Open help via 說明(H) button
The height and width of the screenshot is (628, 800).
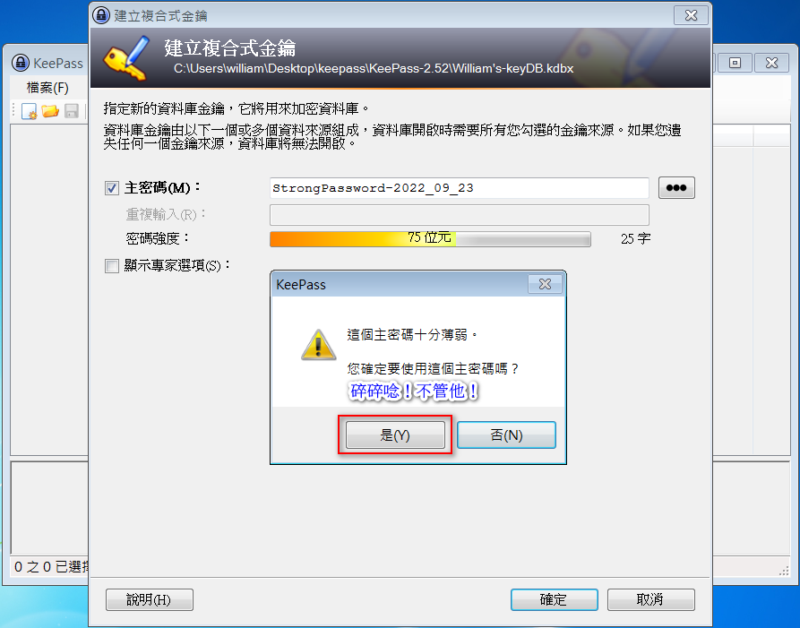click(150, 599)
